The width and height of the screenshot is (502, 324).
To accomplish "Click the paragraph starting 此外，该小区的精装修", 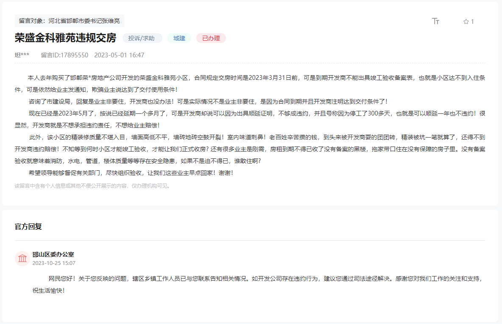I will 250,149.
